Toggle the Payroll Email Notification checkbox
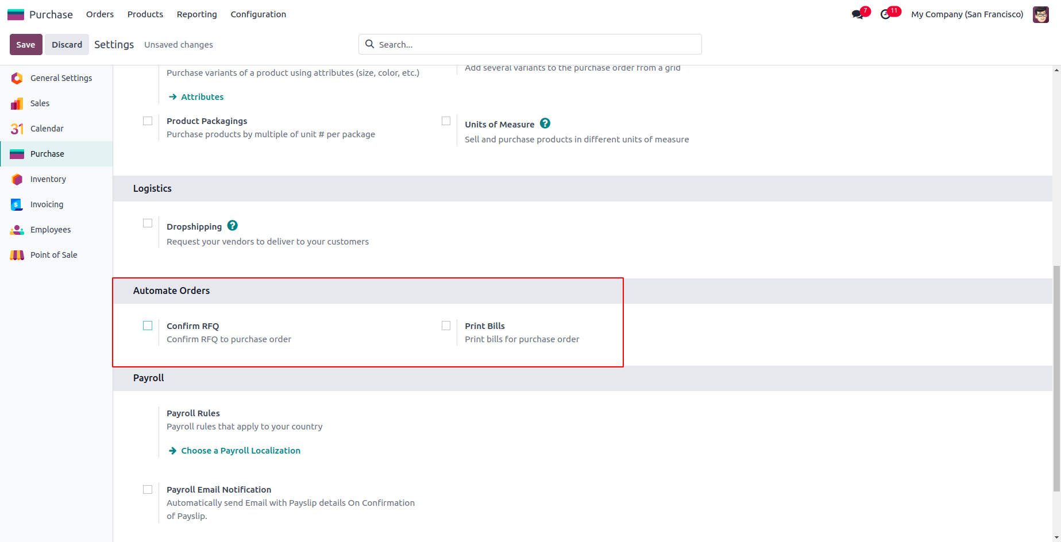This screenshot has height=542, width=1061. click(x=148, y=490)
